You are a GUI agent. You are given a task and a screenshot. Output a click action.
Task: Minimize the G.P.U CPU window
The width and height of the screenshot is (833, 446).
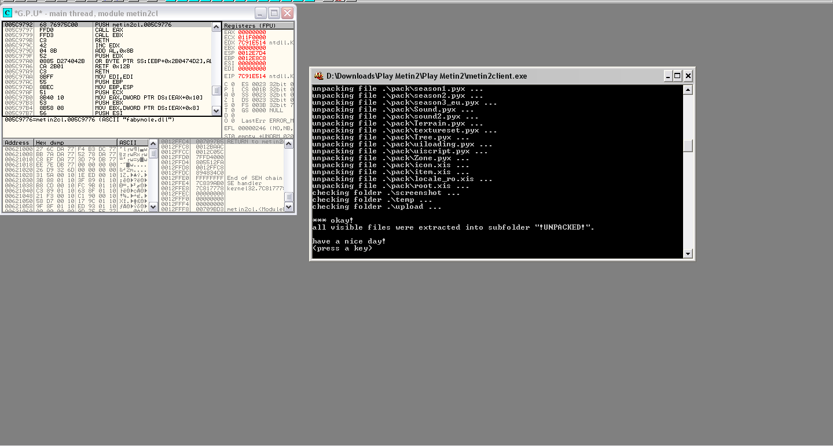260,13
